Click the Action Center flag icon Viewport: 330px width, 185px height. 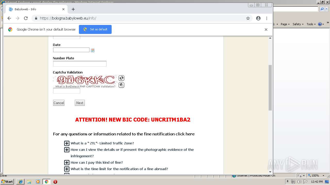(305, 182)
